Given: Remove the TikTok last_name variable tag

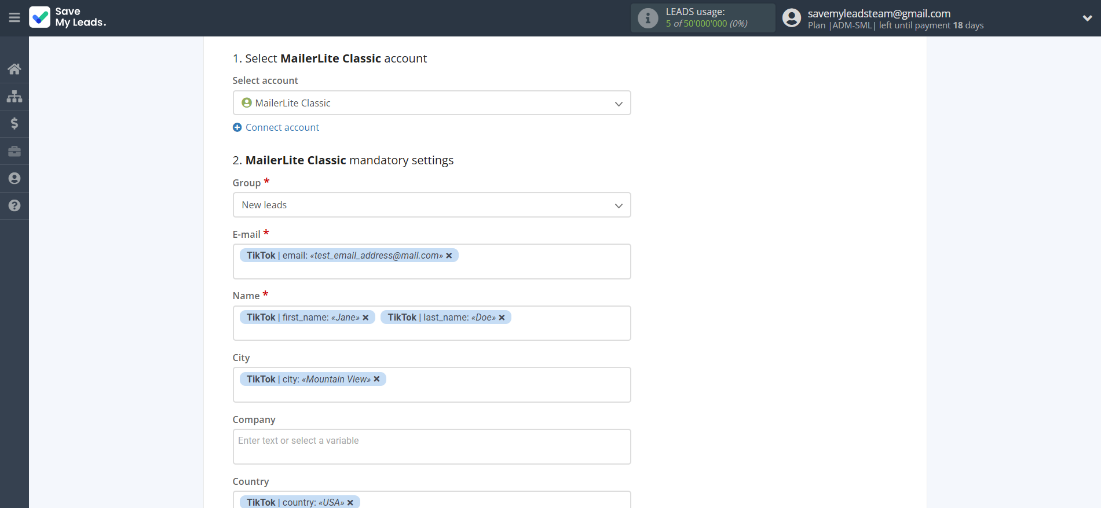Looking at the screenshot, I should [x=502, y=318].
